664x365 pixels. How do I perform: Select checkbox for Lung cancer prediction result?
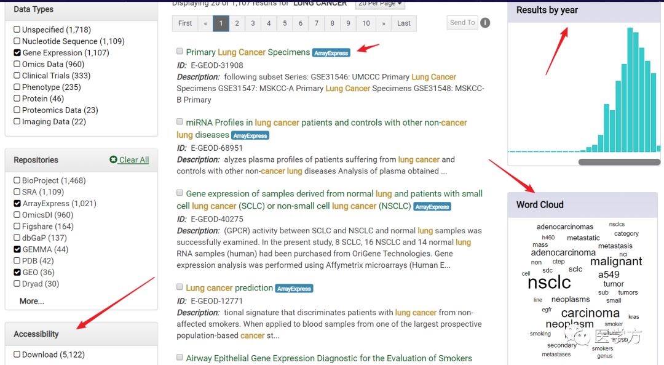180,287
